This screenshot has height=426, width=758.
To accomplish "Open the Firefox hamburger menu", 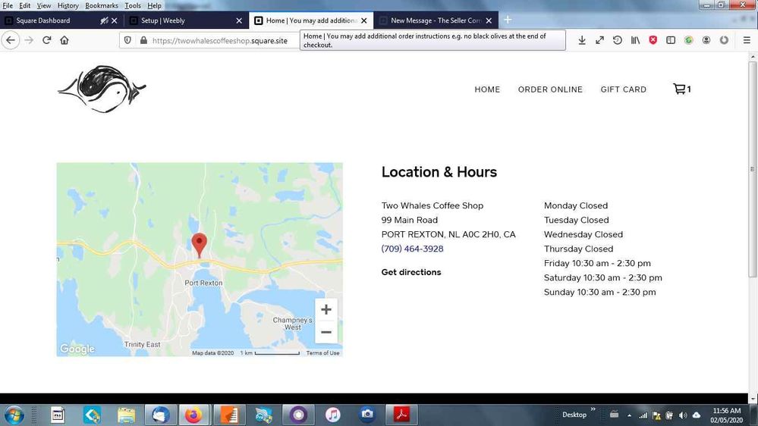I will (747, 40).
